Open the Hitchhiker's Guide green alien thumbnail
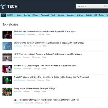Viewport: 108px width, 108px height. click(x=7, y=80)
